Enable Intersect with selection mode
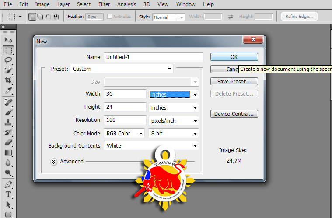This screenshot has width=332, height=218. click(x=56, y=17)
